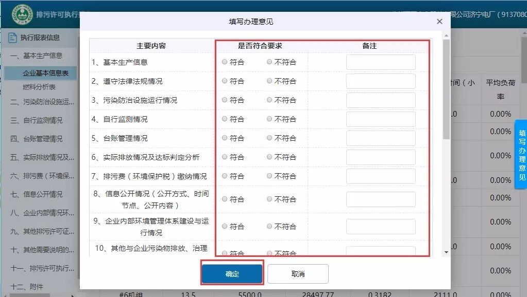The image size is (527, 297).
Task: Close the 填写办理意见 dialog
Action: (439, 22)
